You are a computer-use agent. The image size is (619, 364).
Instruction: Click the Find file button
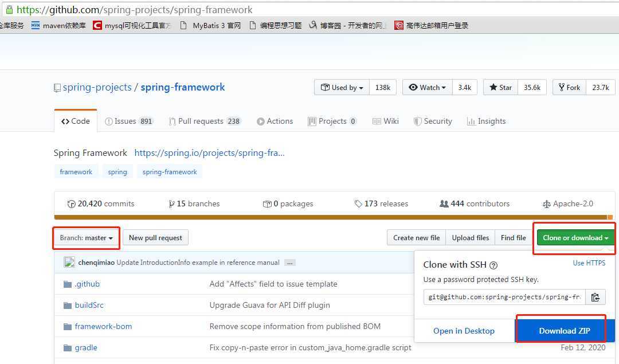click(x=513, y=238)
